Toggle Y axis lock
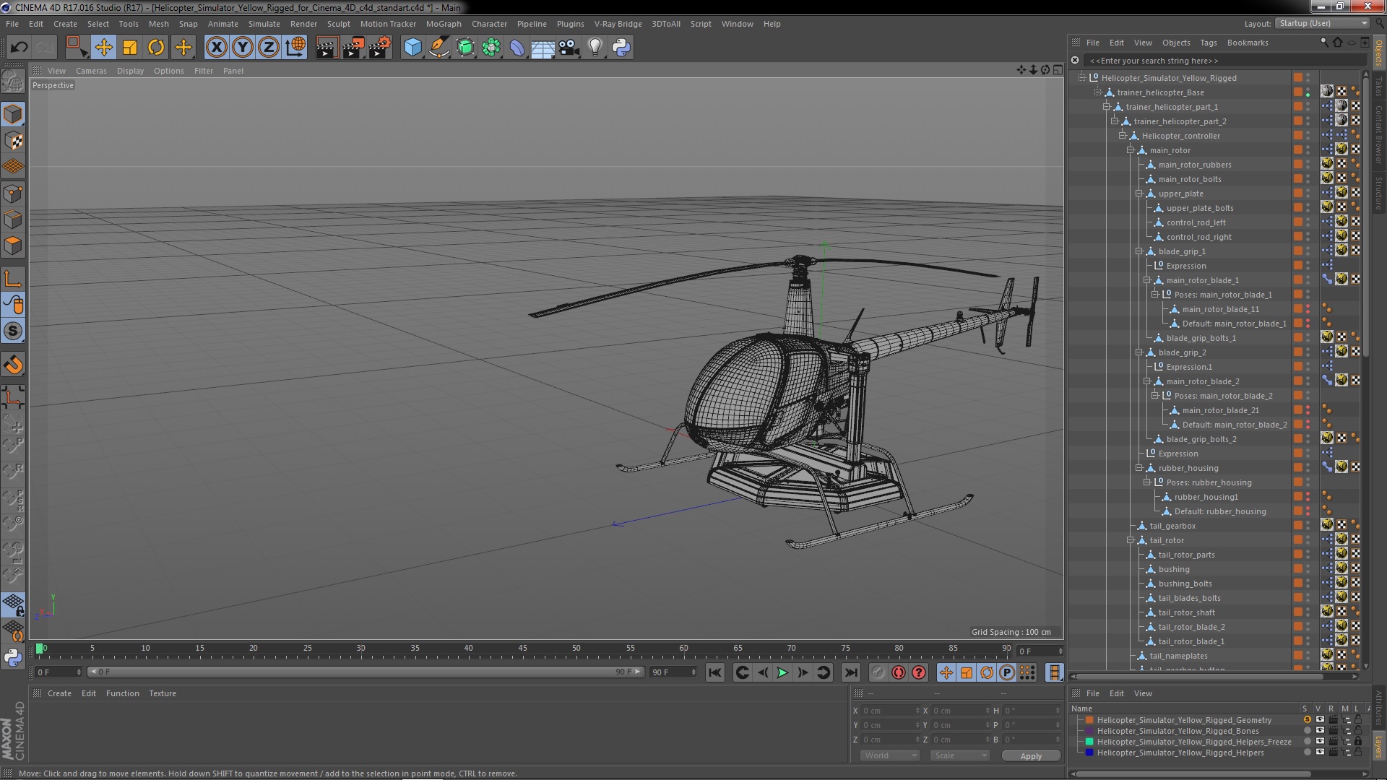The width and height of the screenshot is (1387, 780). (243, 48)
